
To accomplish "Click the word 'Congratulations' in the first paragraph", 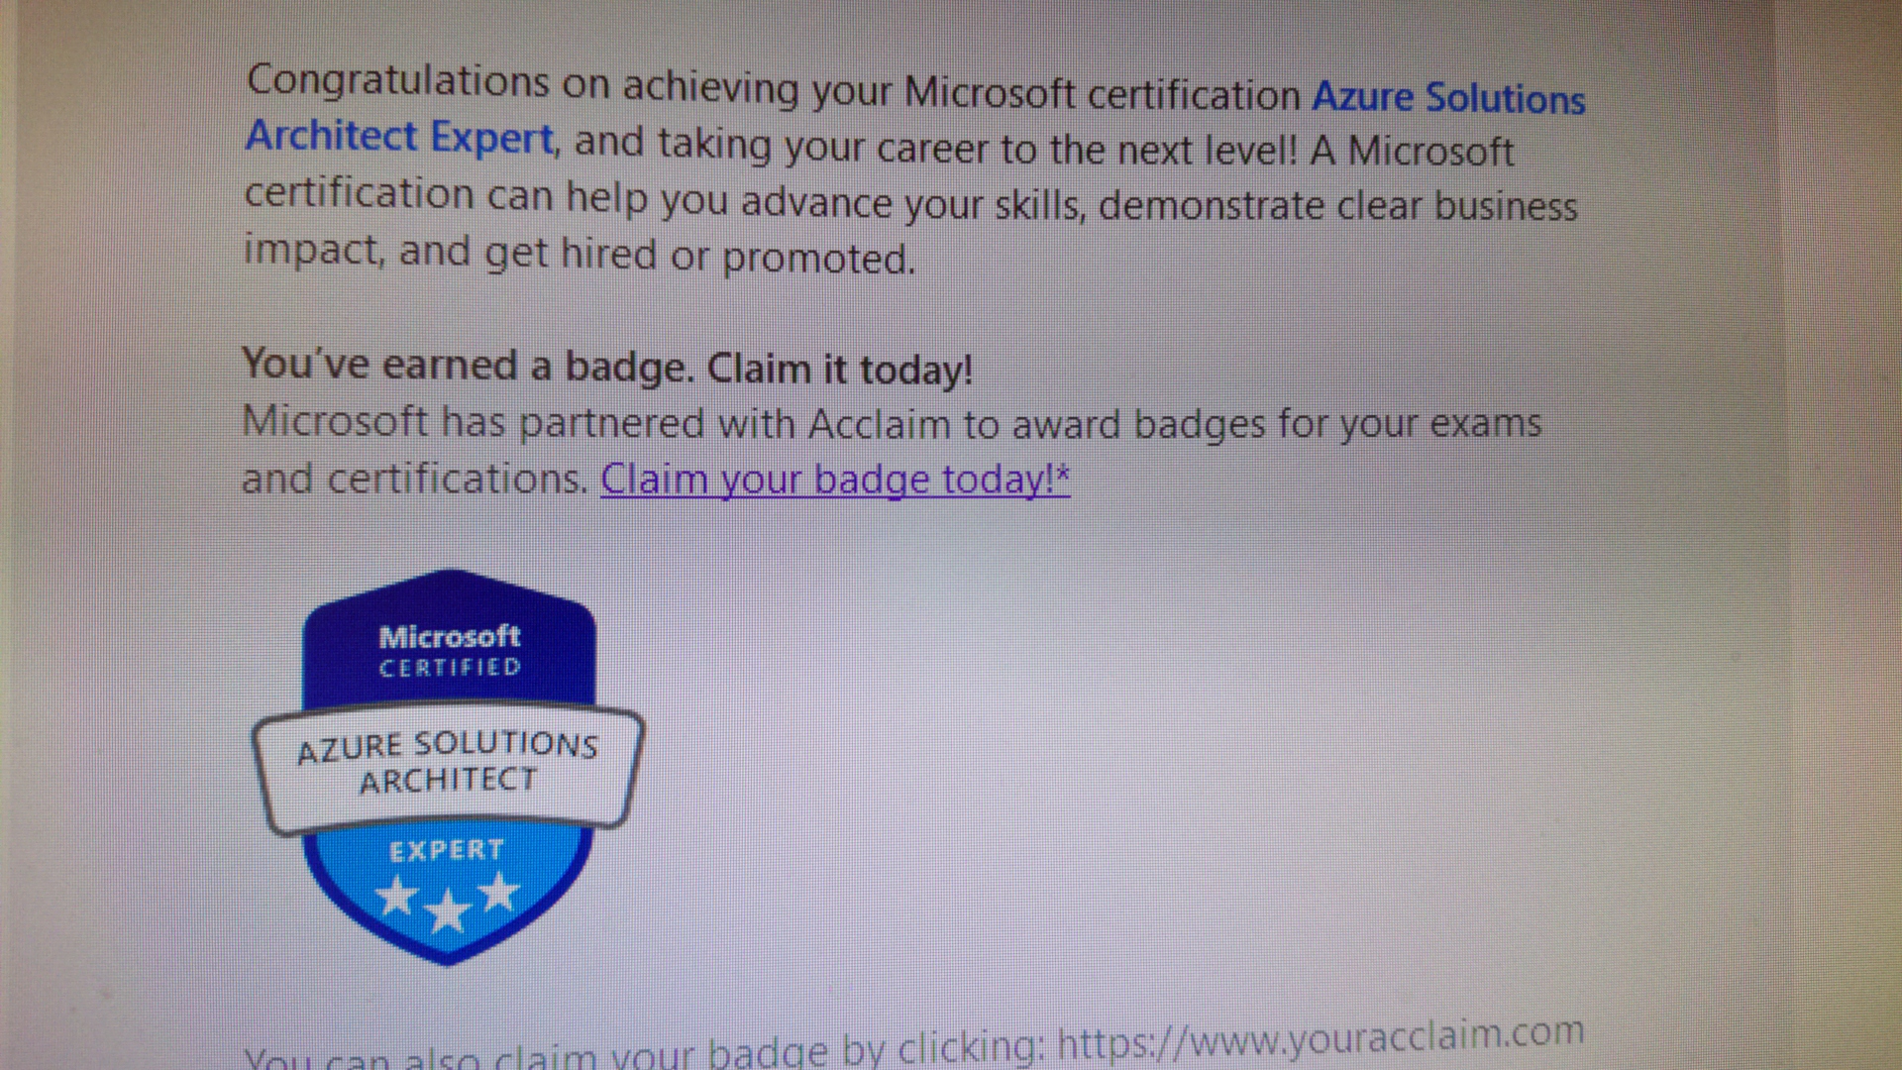I will click(397, 80).
